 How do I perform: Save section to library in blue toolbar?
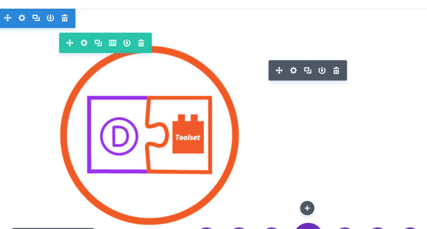point(50,18)
